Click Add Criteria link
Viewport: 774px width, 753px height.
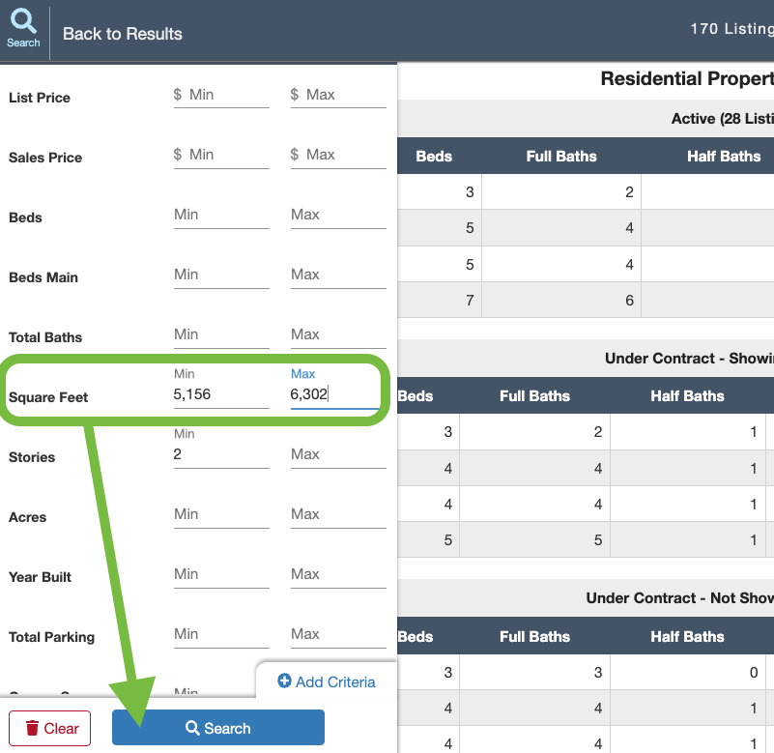click(x=327, y=681)
